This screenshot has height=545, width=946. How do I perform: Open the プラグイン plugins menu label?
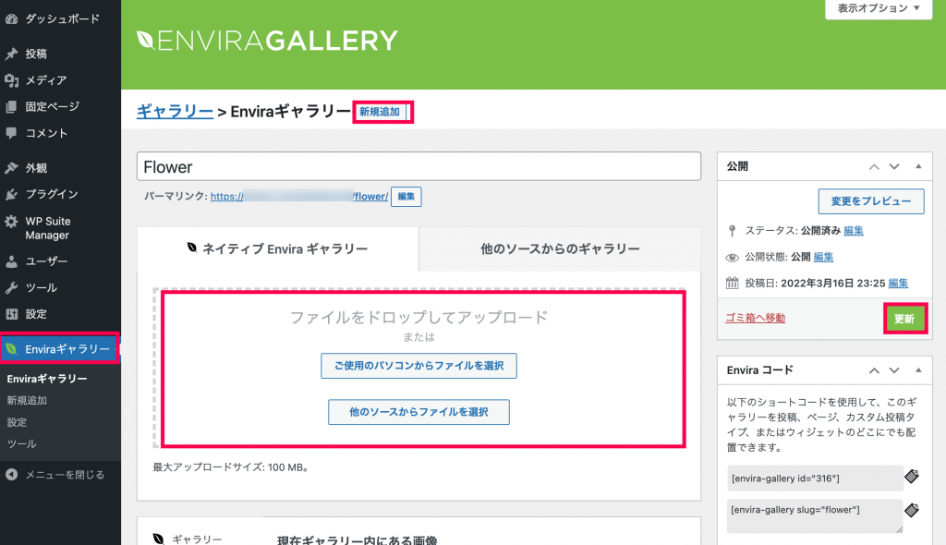[x=52, y=194]
